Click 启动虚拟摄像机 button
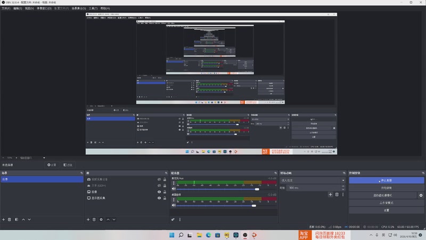 pos(383,195)
